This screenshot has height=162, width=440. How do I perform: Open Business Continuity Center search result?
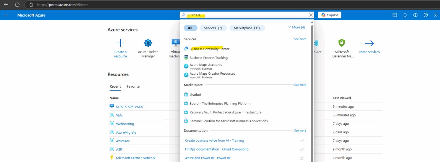pyautogui.click(x=209, y=49)
